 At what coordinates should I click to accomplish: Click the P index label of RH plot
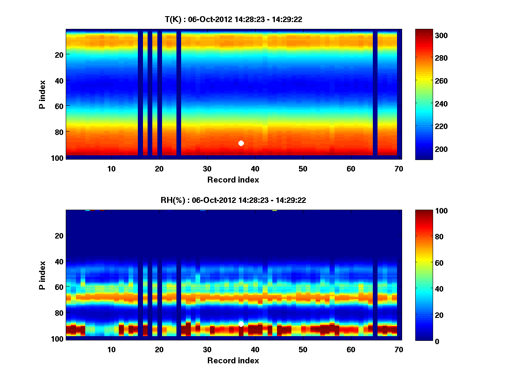(42, 275)
